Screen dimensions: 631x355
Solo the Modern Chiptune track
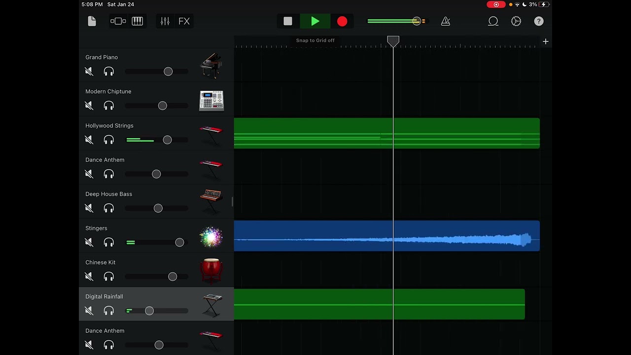(109, 106)
